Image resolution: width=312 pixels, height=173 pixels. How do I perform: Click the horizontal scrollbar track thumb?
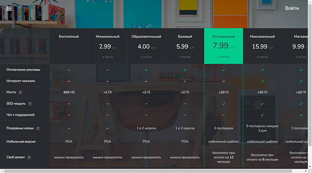(148, 171)
